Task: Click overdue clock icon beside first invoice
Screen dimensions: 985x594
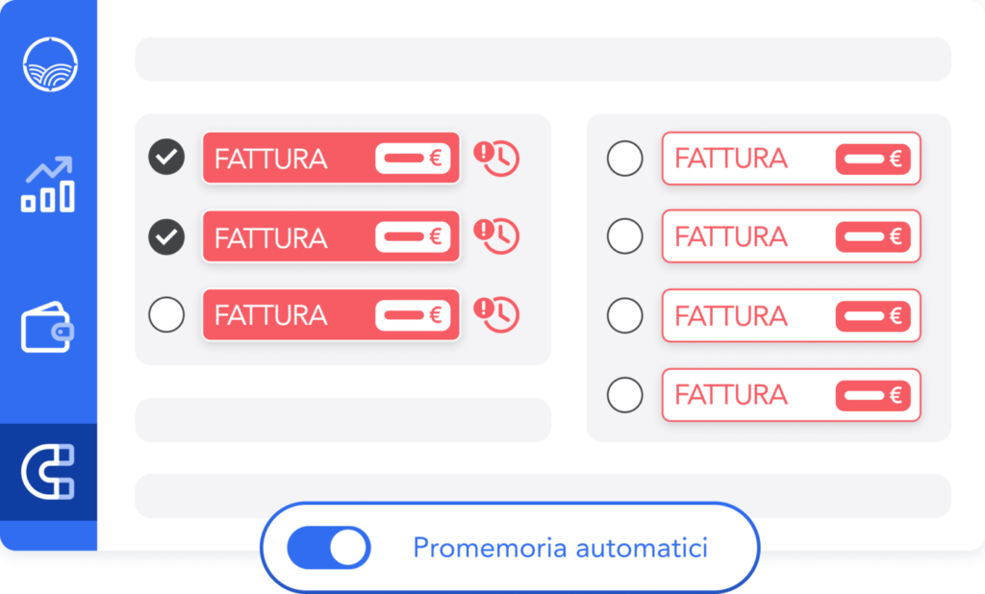Action: 496,158
